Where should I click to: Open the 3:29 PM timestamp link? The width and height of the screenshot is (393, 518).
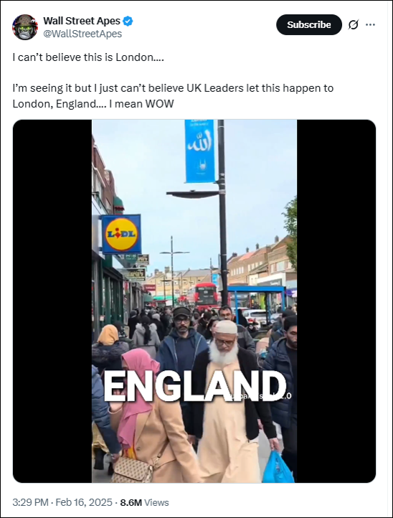[30, 502]
